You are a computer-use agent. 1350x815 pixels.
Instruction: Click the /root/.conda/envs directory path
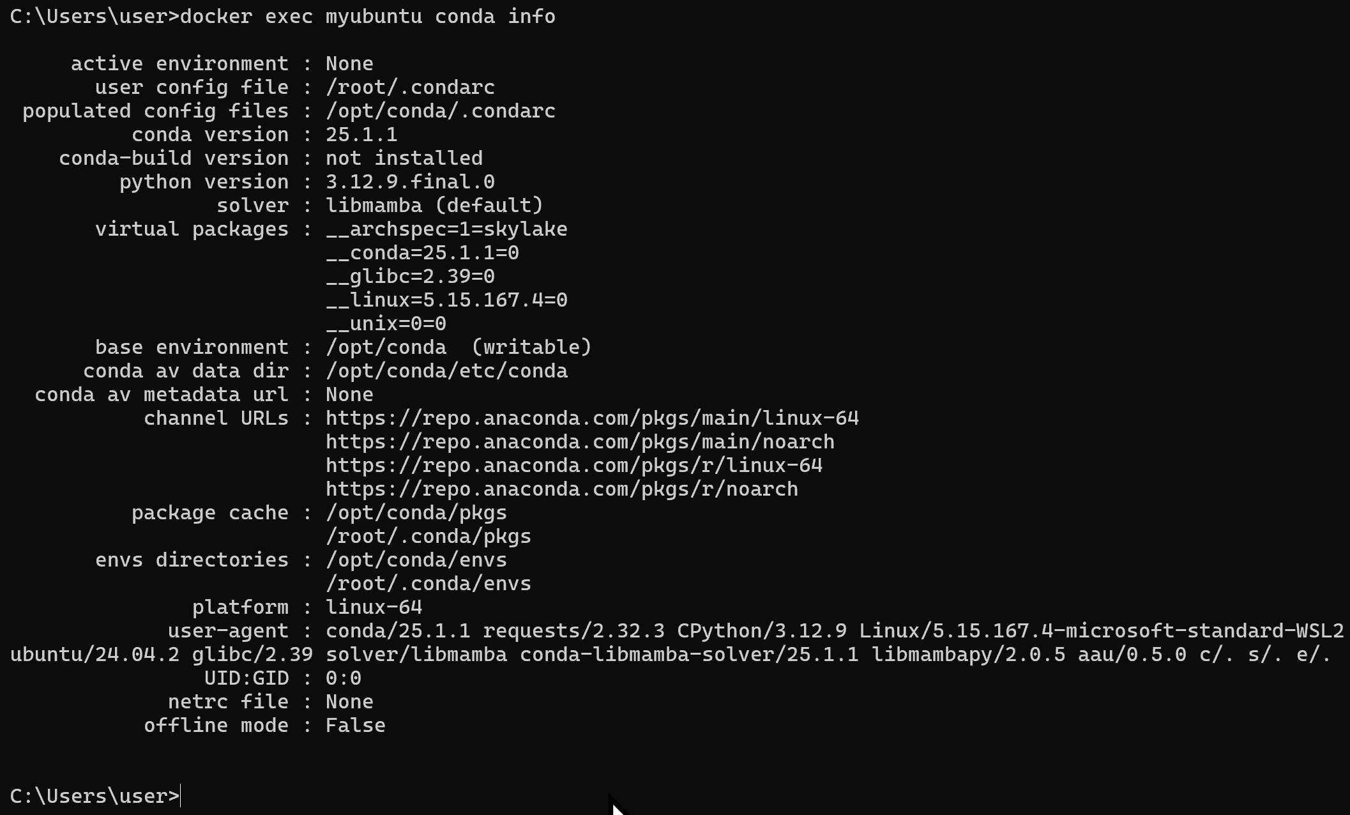pos(429,584)
